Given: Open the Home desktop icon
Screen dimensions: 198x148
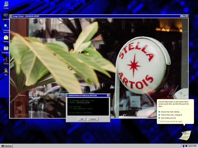Looking at the screenshot, I should point(6,5).
